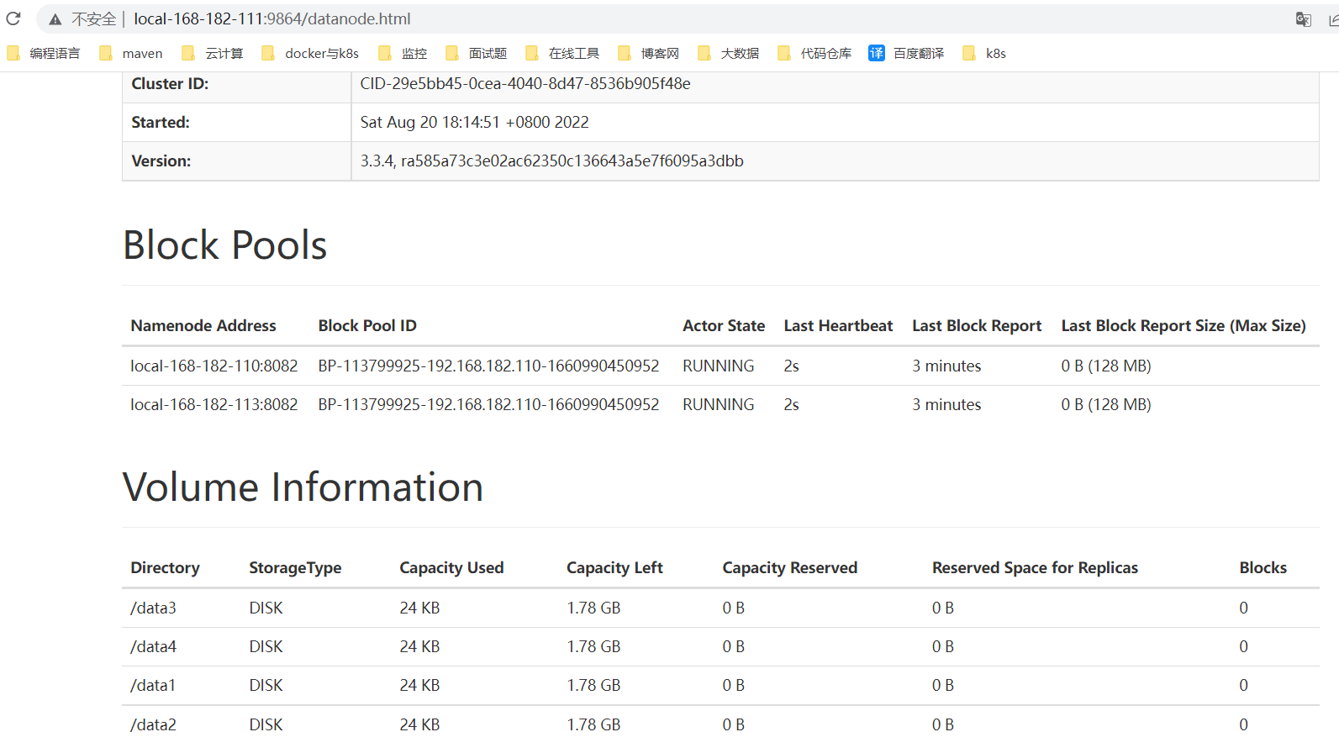The image size is (1339, 753).
Task: Select namenode local-168-182-113:8082 cell
Action: click(x=214, y=404)
